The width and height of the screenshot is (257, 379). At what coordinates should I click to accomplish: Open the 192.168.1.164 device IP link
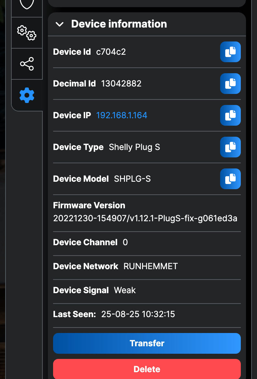(122, 115)
